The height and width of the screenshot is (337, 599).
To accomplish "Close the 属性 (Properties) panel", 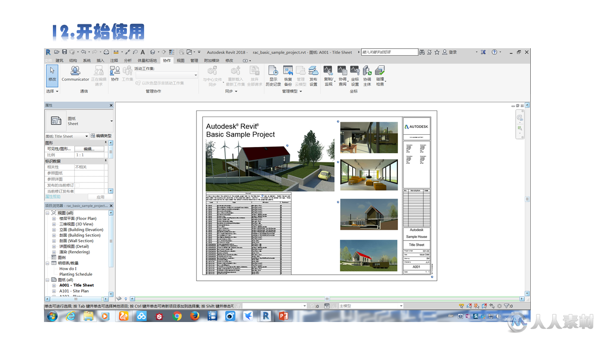I will tap(111, 105).
